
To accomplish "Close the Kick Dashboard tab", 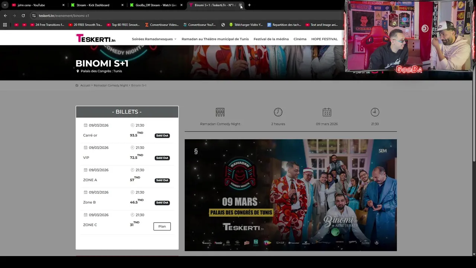I will tap(122, 5).
